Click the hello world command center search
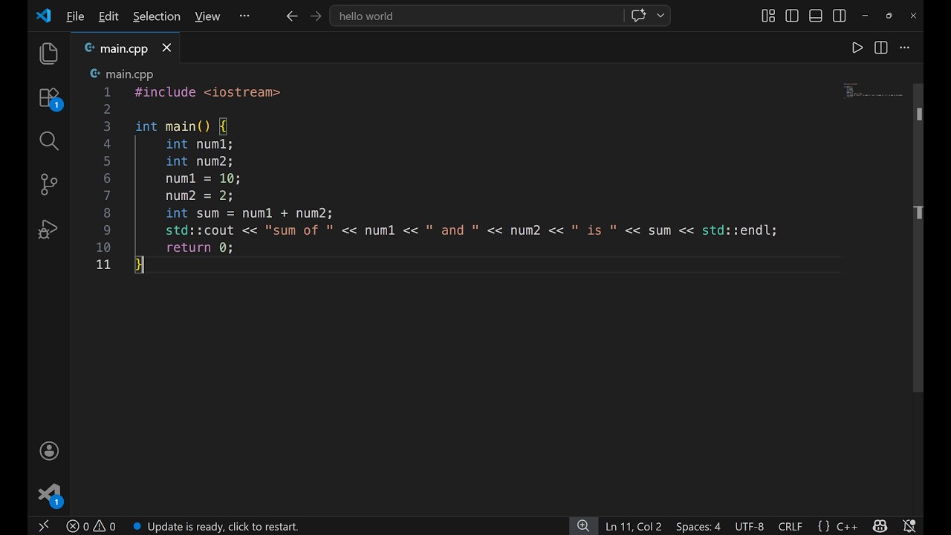951x535 pixels. [x=476, y=16]
